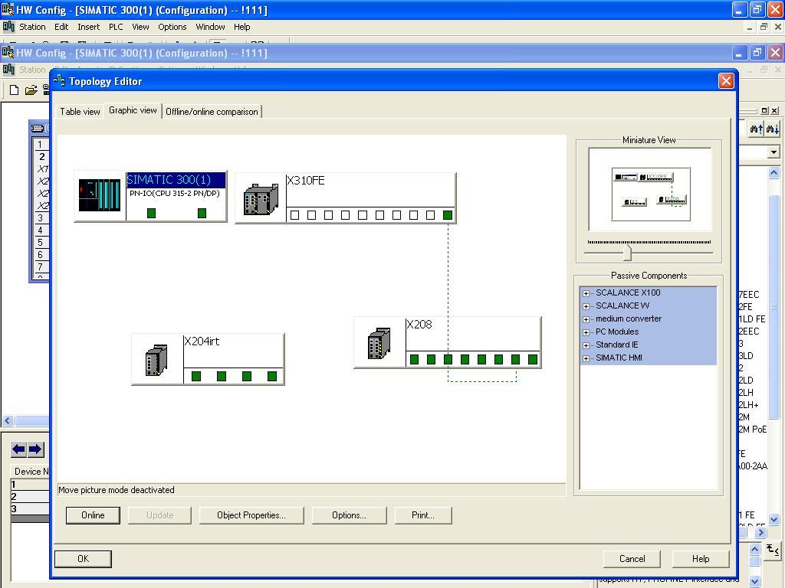Click the connected green port on X310FE

448,215
